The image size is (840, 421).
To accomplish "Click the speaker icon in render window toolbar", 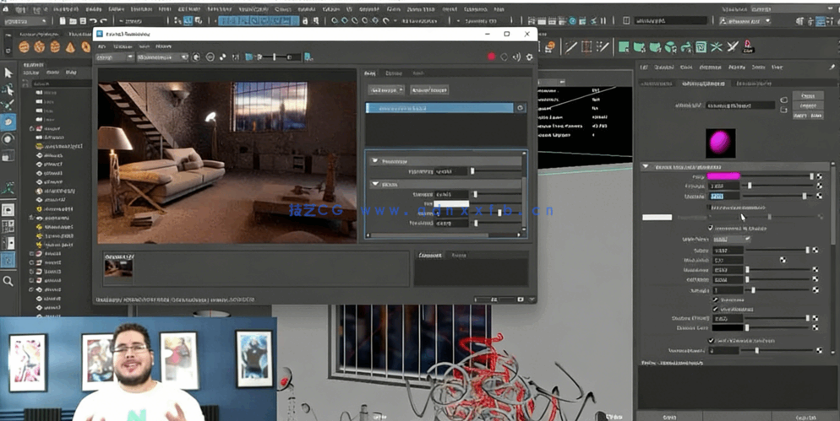I will coord(516,57).
